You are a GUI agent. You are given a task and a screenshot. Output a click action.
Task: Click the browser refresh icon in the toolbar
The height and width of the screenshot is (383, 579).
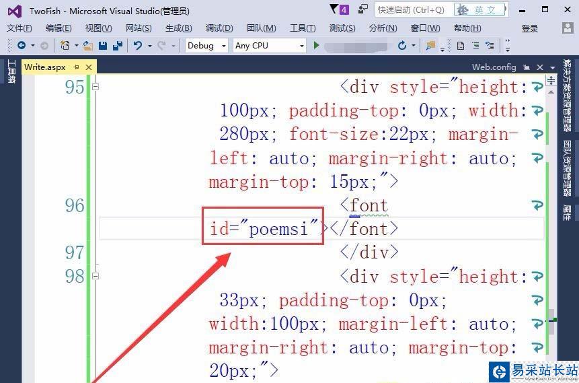[x=402, y=46]
